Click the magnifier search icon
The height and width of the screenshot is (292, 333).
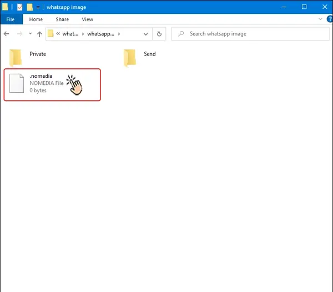181,33
